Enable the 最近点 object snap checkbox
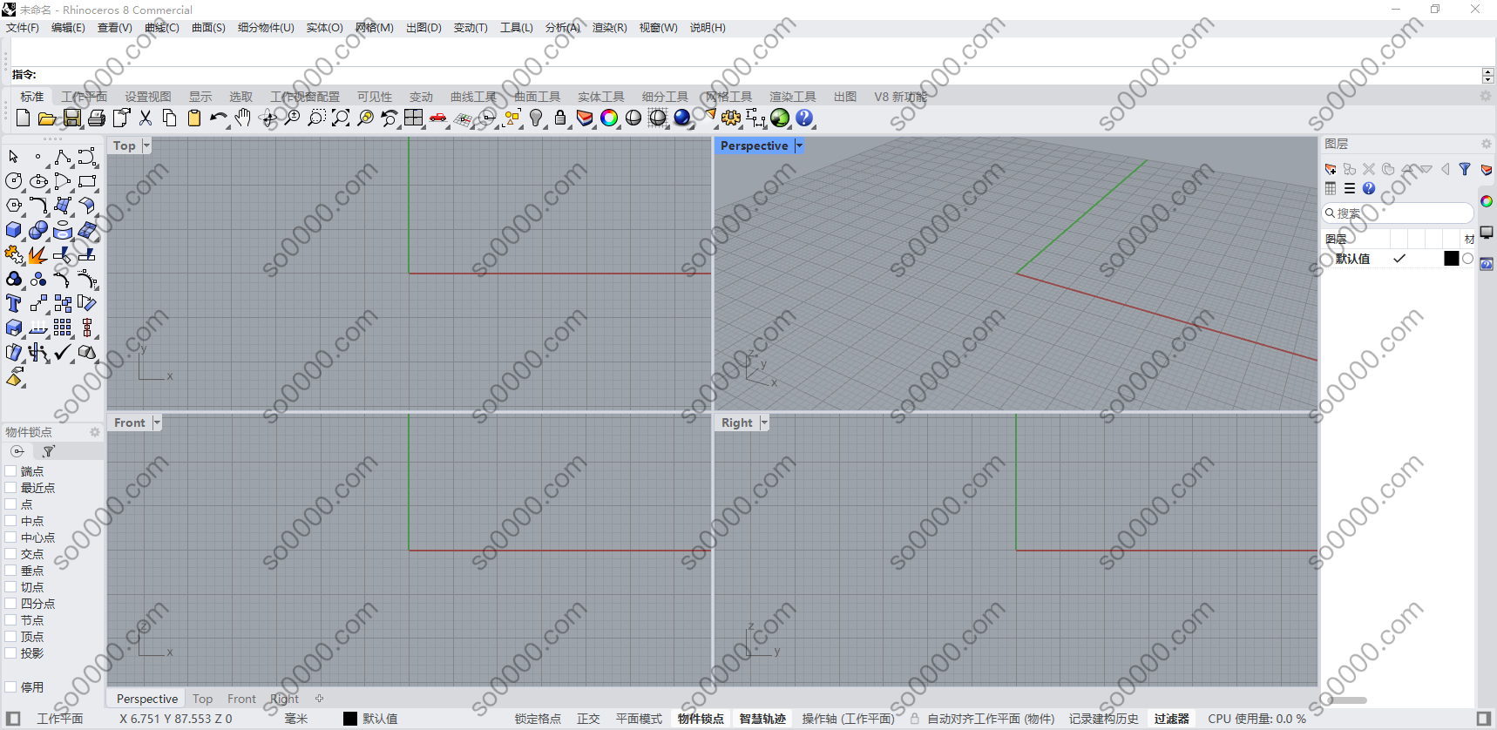The height and width of the screenshot is (730, 1497). click(x=10, y=488)
